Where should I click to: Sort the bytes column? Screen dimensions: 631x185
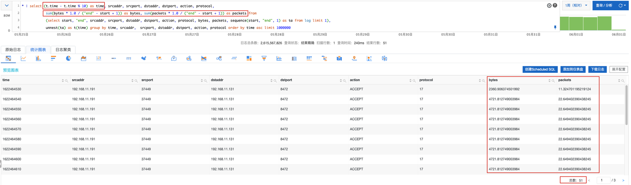pos(549,81)
